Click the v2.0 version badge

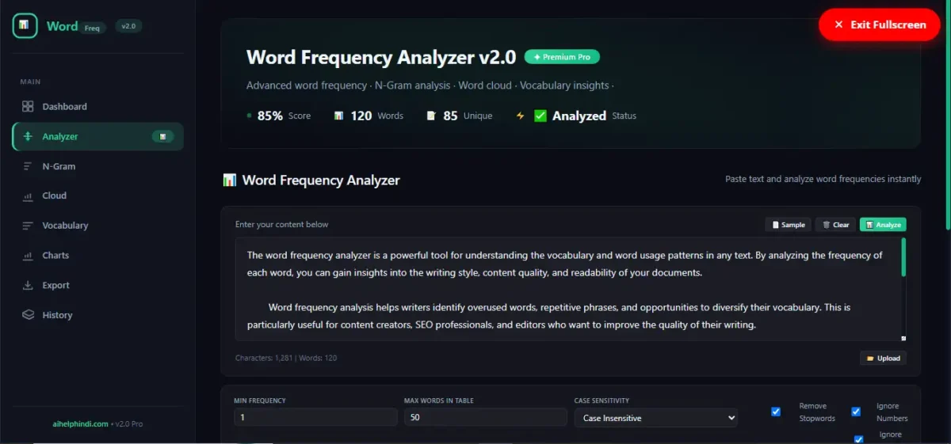click(x=128, y=26)
